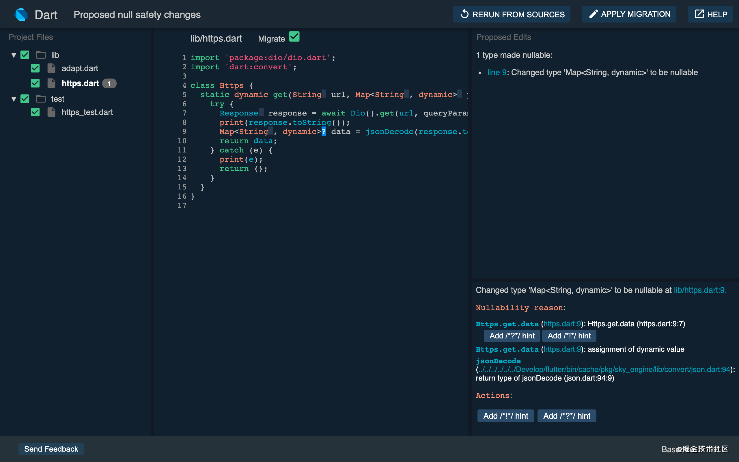
Task: Click Add /*!*/ hint under Actions
Action: (506, 416)
